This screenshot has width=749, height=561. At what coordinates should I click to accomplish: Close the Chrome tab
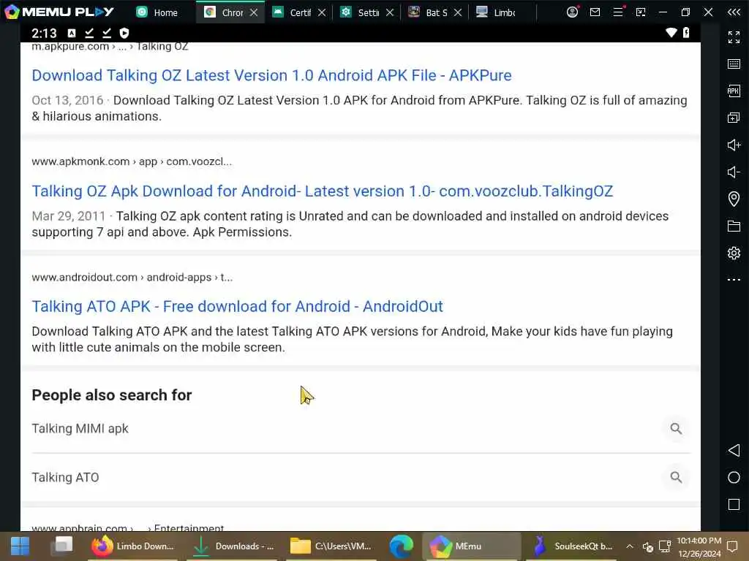(x=254, y=12)
